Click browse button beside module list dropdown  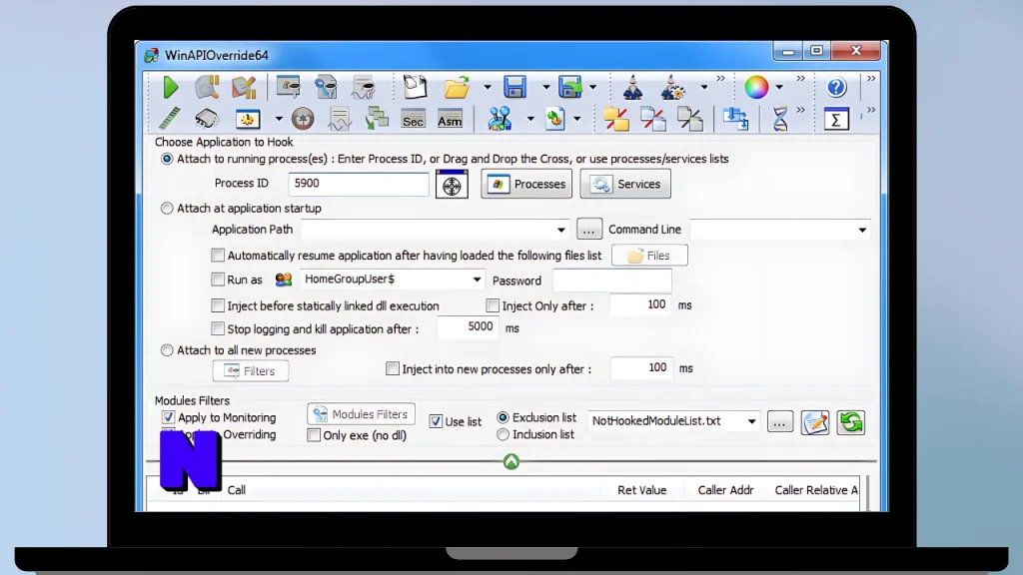779,422
